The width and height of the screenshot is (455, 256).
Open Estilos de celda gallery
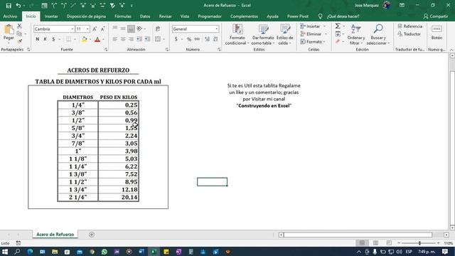(284, 35)
